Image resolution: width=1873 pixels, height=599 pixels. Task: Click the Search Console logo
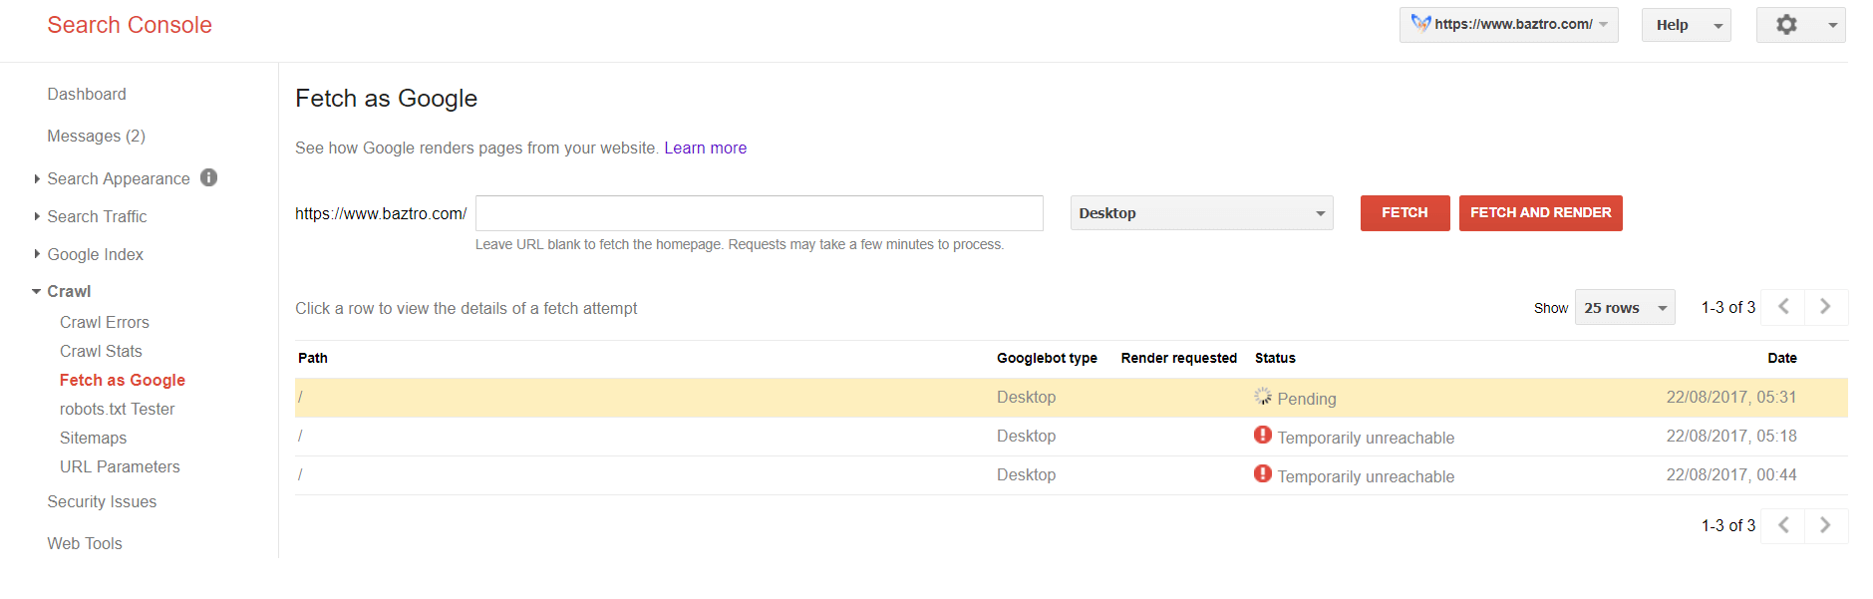130,25
